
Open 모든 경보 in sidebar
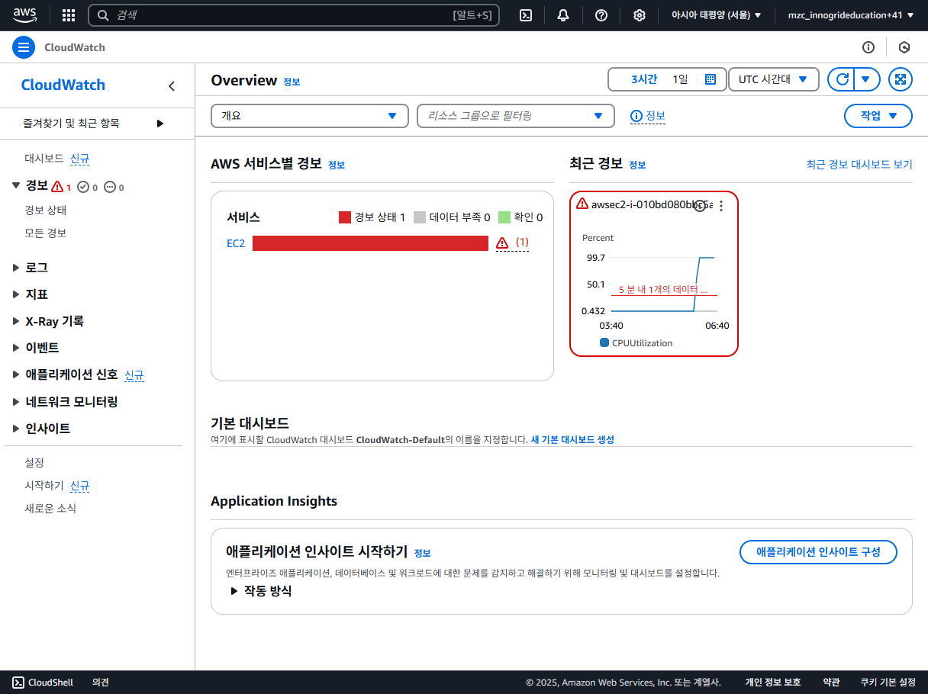coord(46,233)
